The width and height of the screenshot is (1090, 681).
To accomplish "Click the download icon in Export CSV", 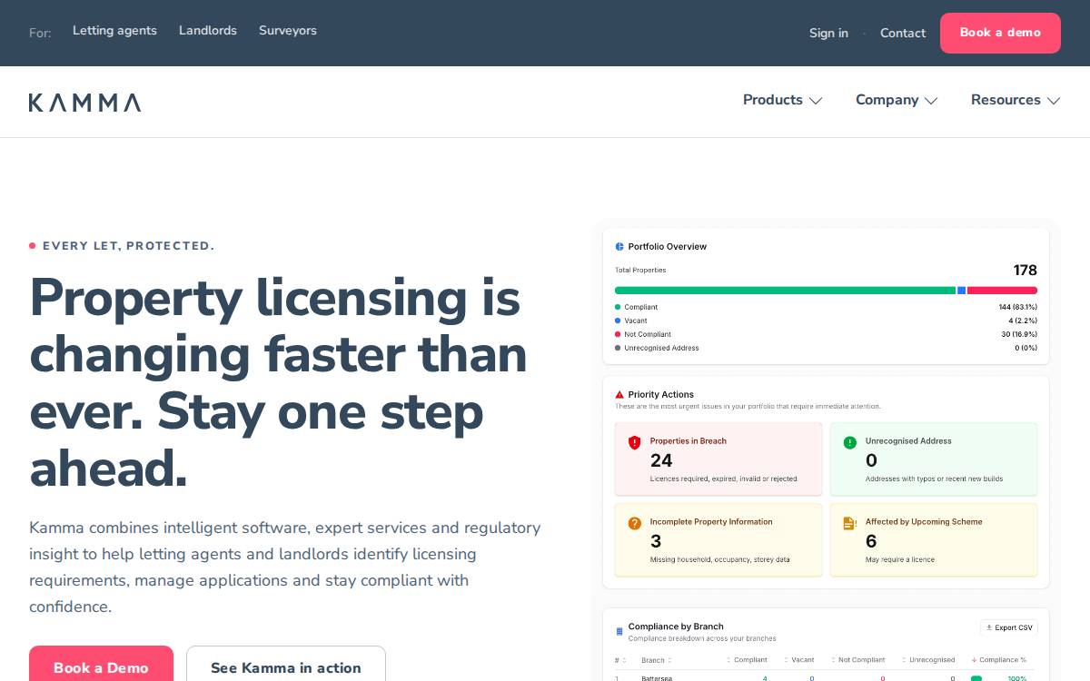I will pos(989,627).
